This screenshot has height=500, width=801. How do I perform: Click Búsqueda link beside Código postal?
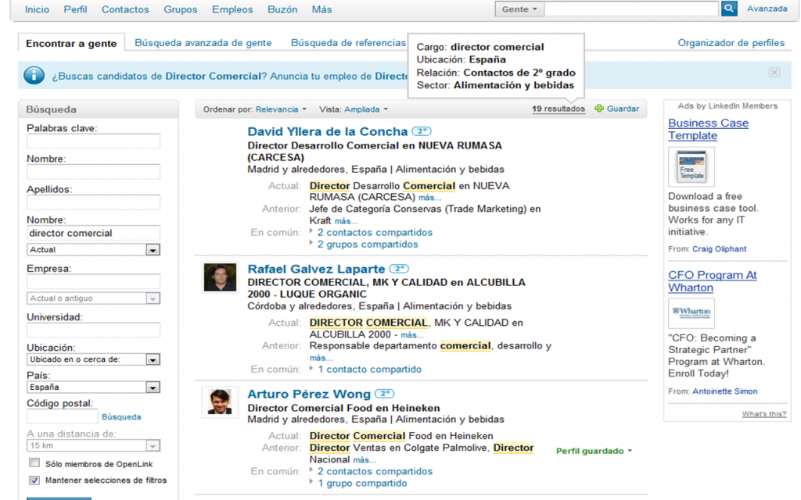pyautogui.click(x=121, y=417)
